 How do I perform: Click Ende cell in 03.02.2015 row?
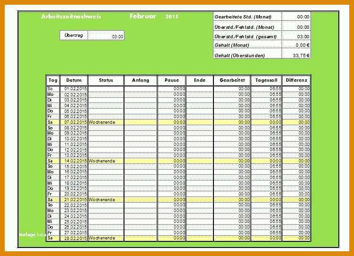(x=200, y=100)
